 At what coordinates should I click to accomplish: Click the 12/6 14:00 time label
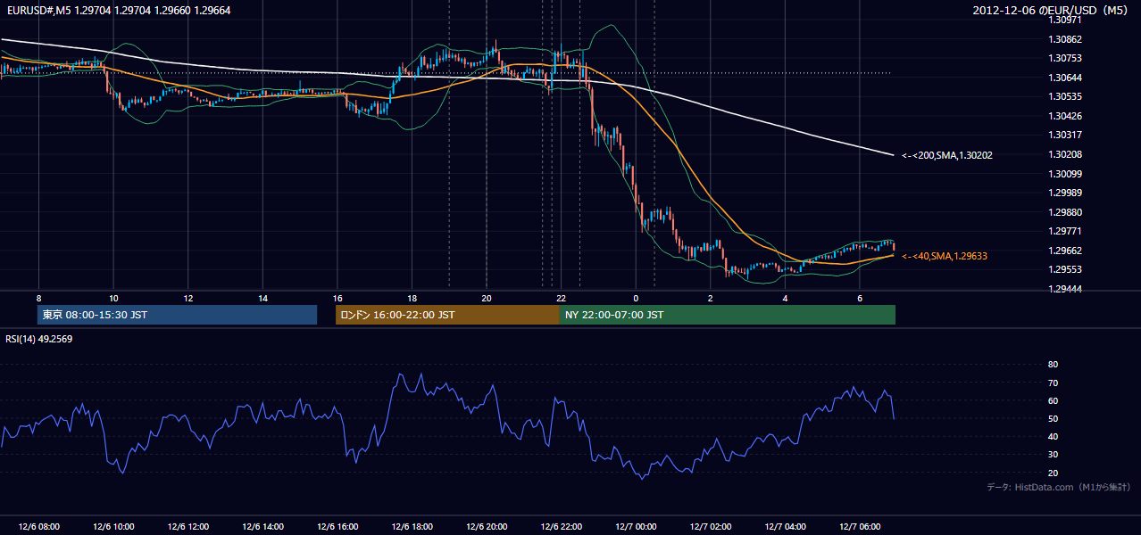tap(262, 527)
